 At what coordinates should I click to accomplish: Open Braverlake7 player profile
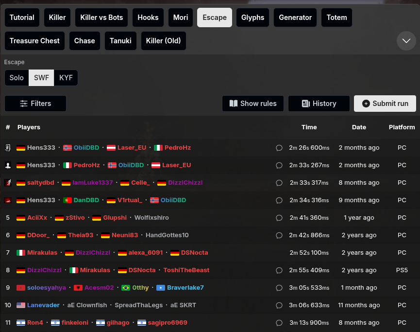(x=185, y=287)
